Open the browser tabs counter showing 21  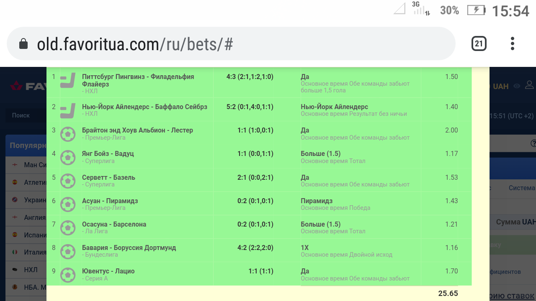click(x=479, y=43)
